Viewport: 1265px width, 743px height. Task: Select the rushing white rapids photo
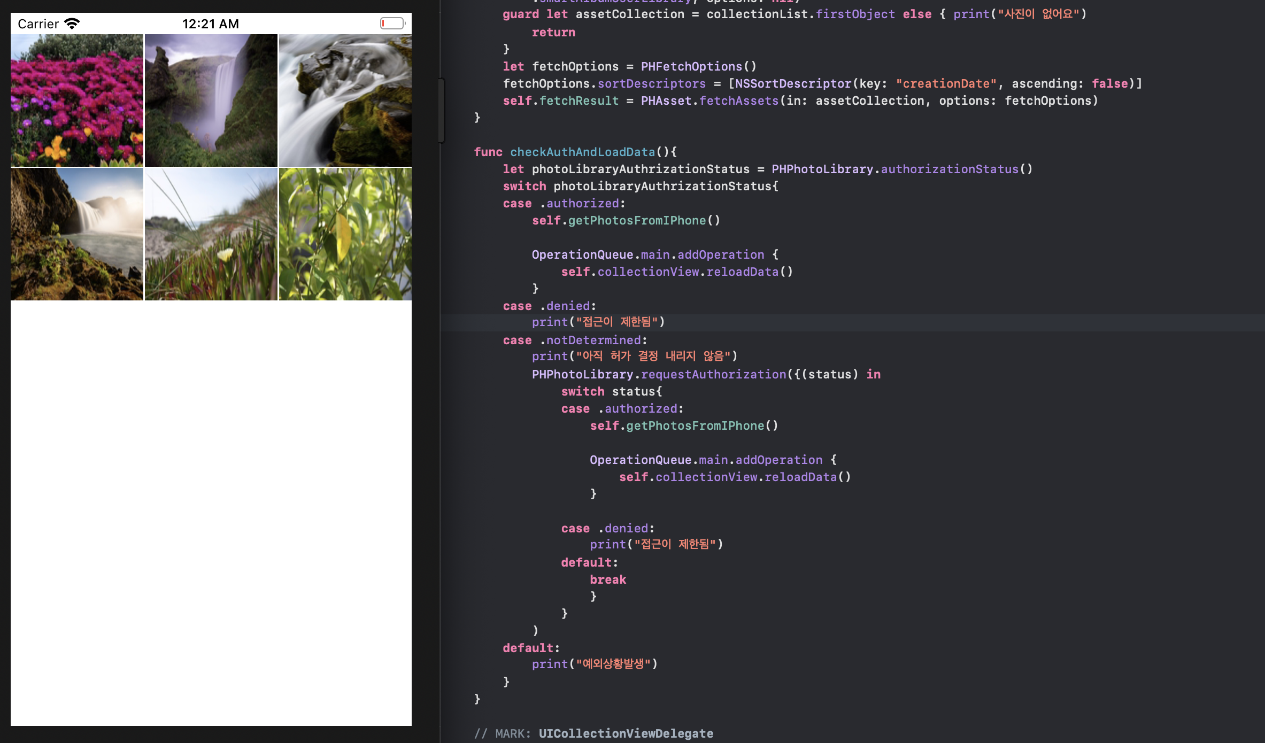click(345, 100)
